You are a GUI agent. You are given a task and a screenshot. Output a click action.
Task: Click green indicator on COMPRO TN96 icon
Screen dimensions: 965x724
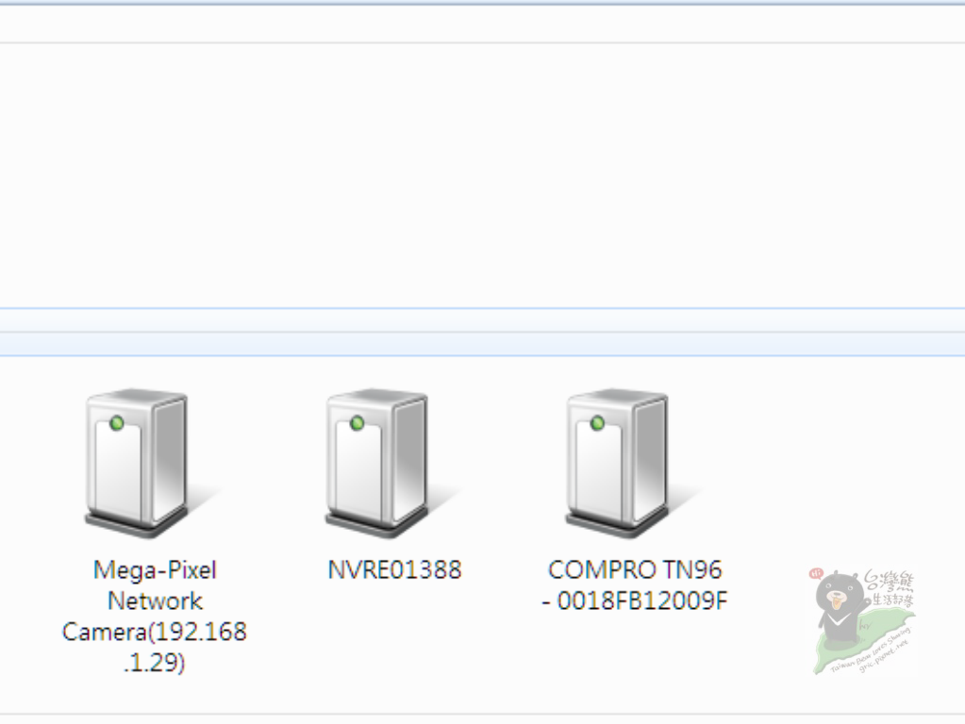point(597,423)
